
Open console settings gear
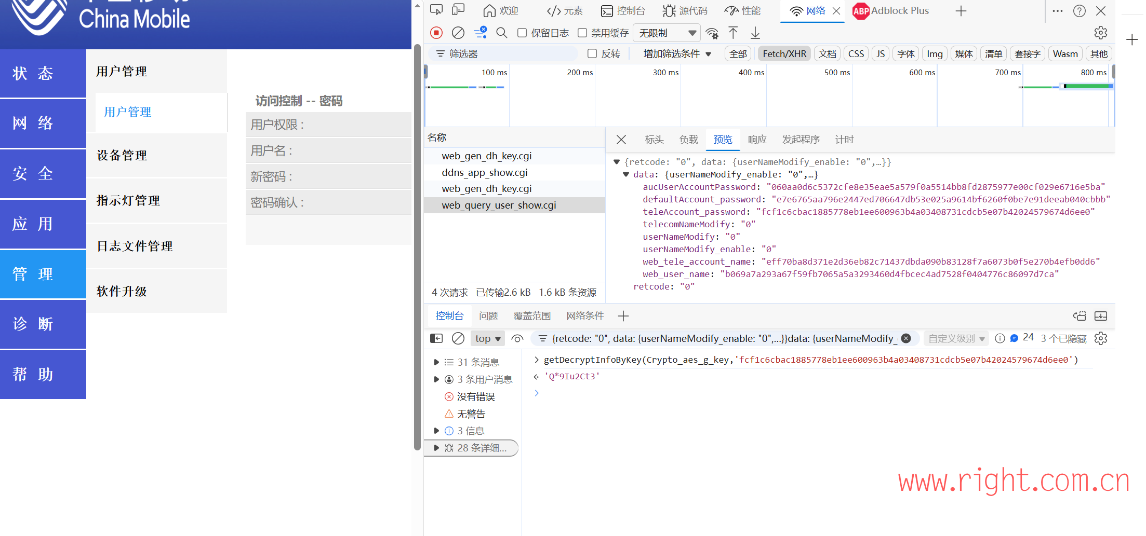click(x=1100, y=338)
